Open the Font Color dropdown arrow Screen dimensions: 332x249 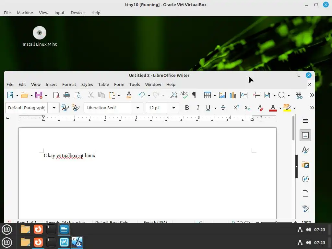280,108
